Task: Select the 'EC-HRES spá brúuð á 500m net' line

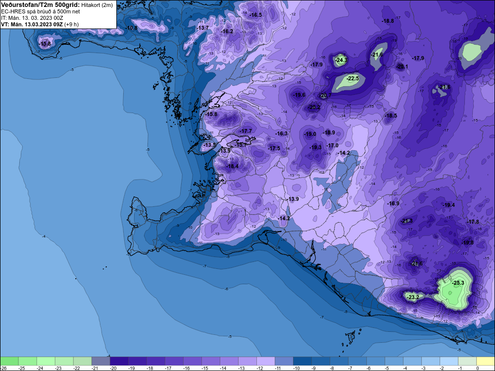Action: tap(41, 12)
